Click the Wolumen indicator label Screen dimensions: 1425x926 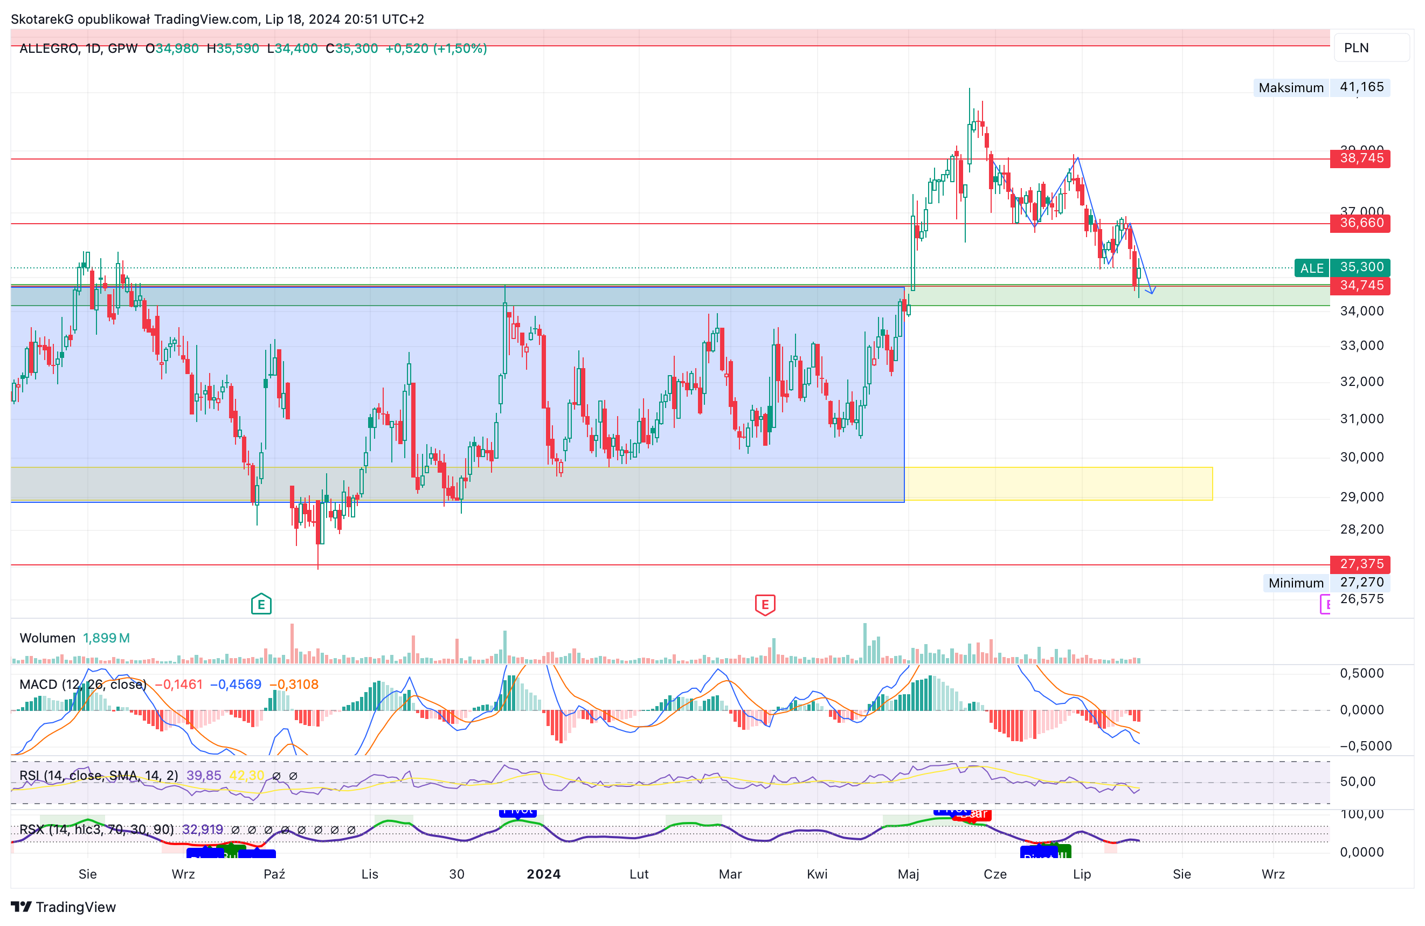(x=47, y=638)
